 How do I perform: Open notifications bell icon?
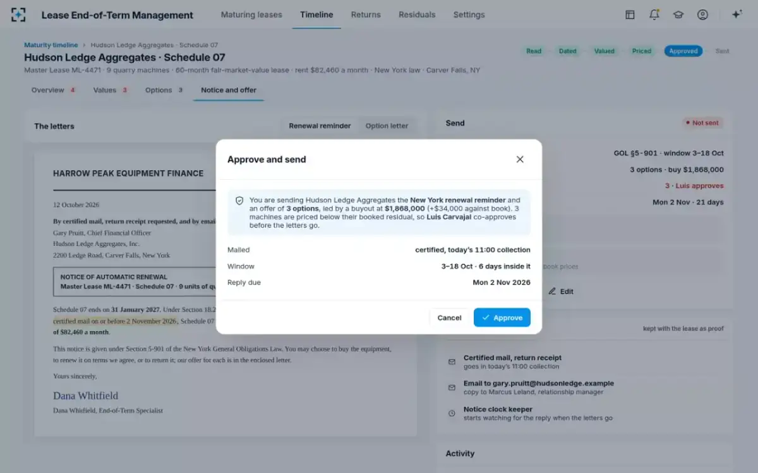click(x=654, y=15)
